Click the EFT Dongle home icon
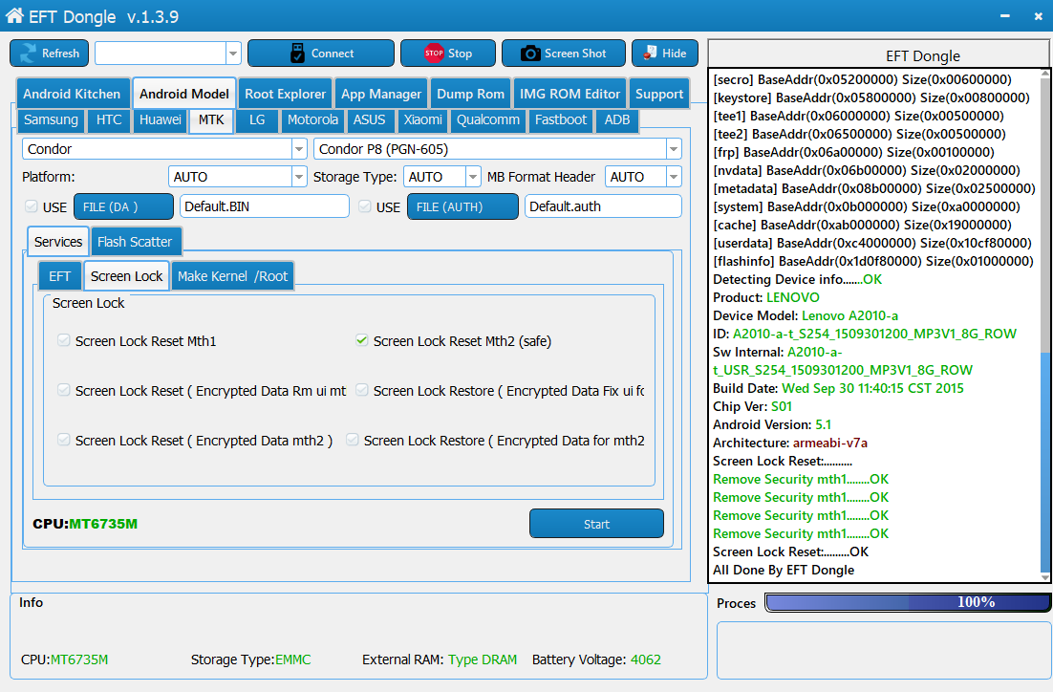This screenshot has height=692, width=1053. pos(14,15)
